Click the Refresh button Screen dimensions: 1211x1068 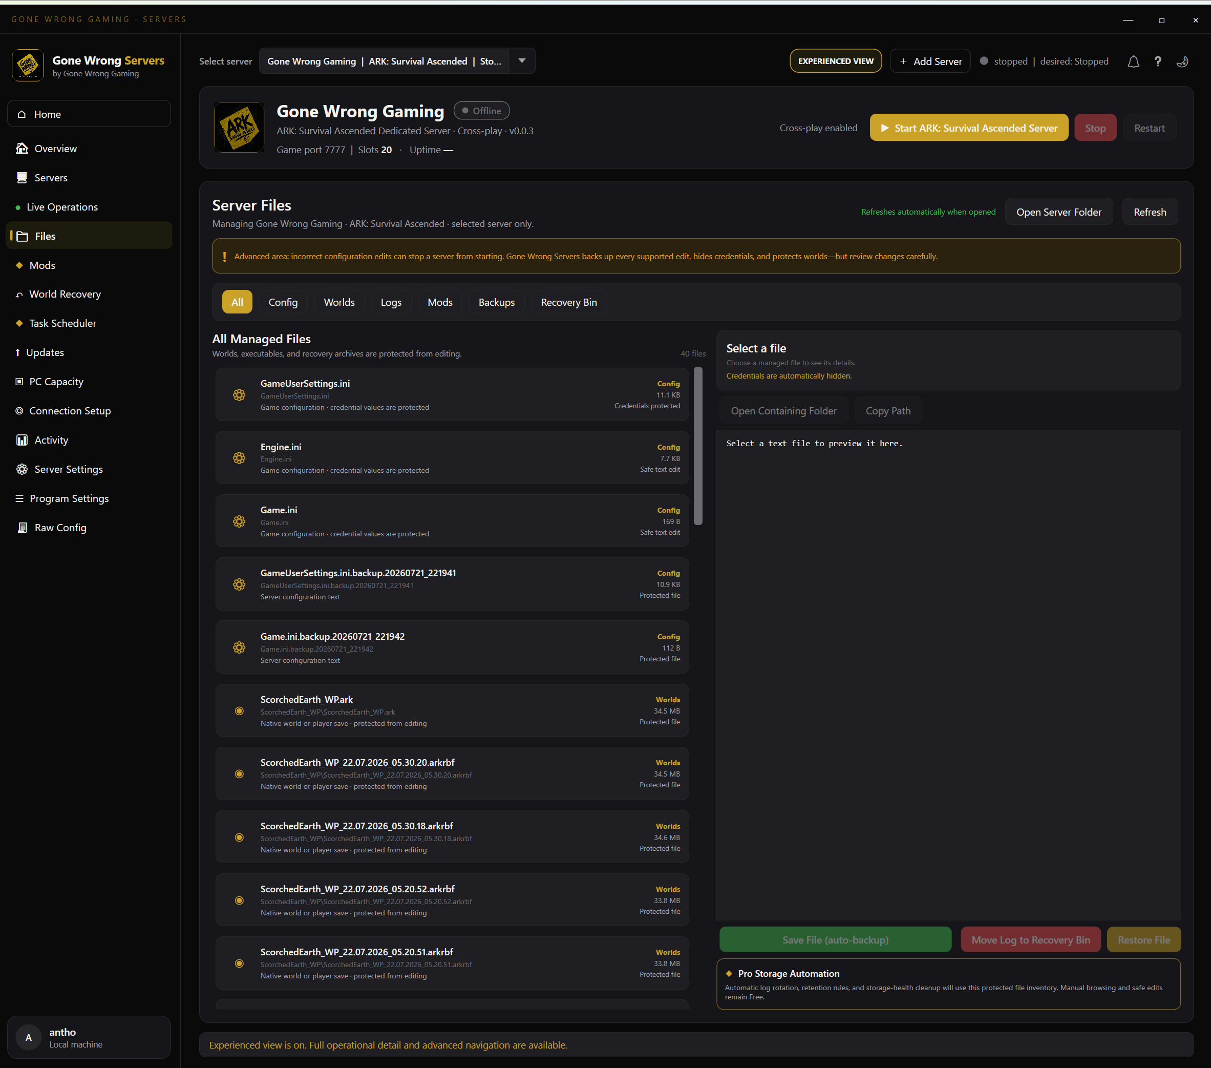[1150, 212]
